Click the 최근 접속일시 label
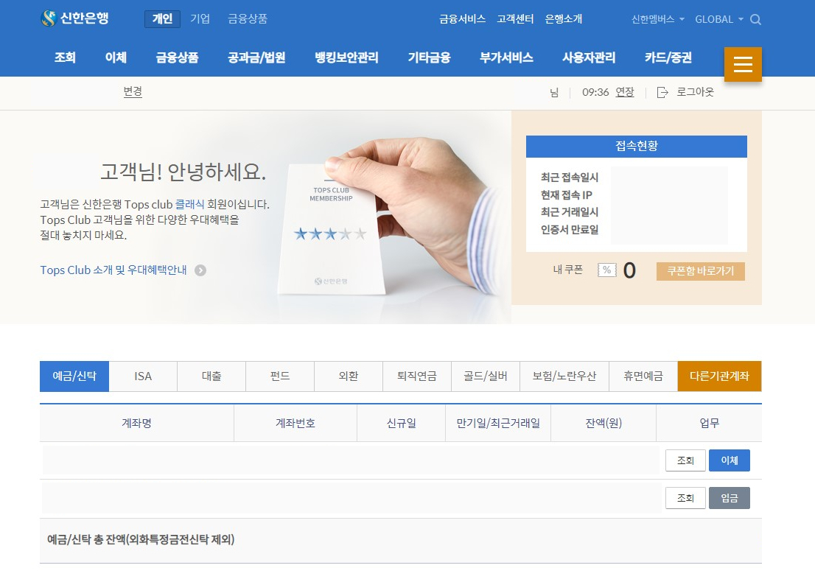Image resolution: width=815 pixels, height=582 pixels. (x=570, y=178)
